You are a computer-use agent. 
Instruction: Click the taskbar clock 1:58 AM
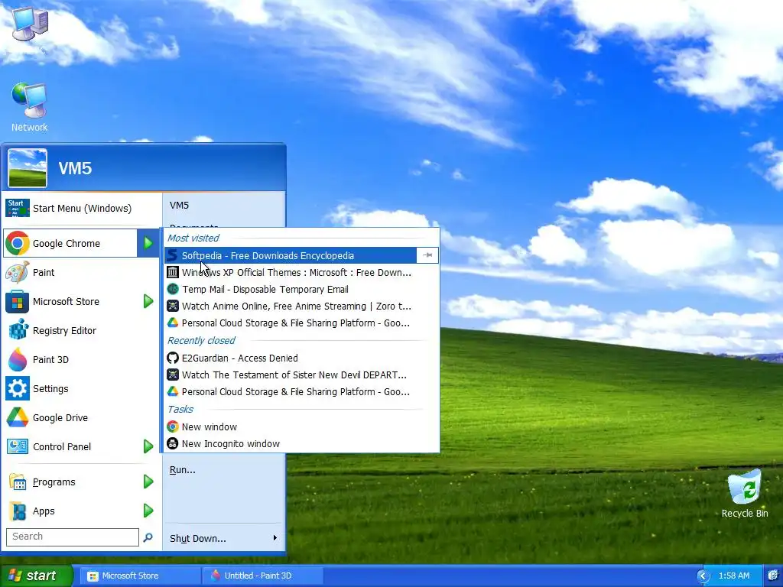[x=733, y=576]
